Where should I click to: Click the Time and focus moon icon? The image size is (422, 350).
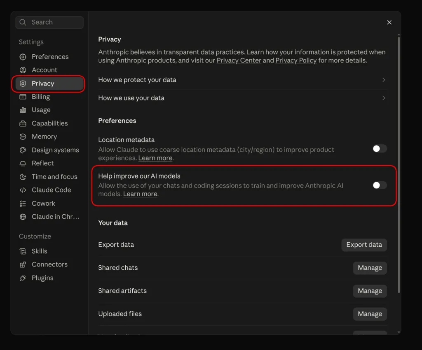click(x=23, y=177)
